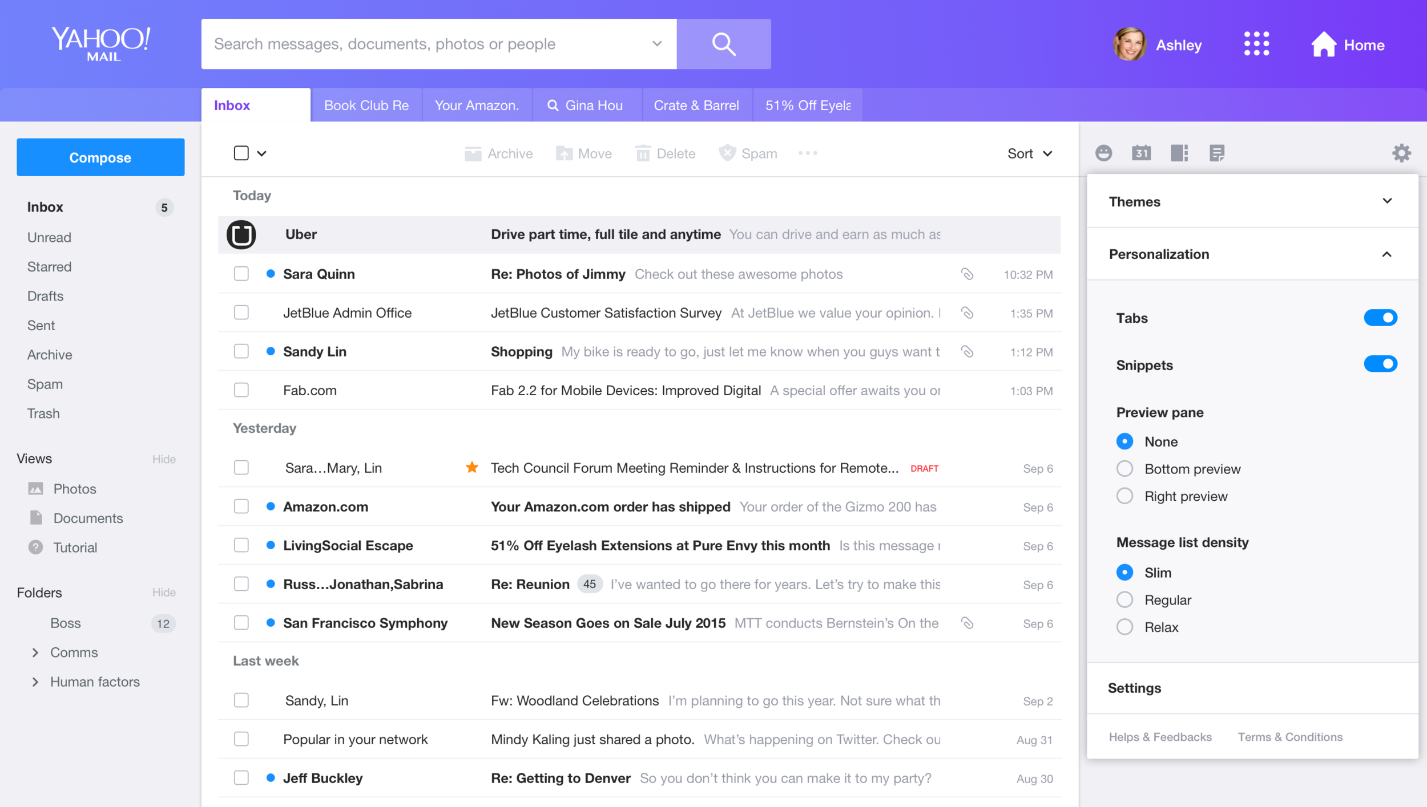Screen dimensions: 1427x807
Task: Disable the Snippets switch
Action: pos(1380,364)
